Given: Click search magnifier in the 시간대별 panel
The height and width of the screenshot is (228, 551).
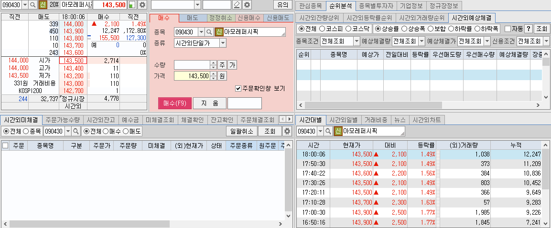Looking at the screenshot, I should pyautogui.click(x=328, y=131).
